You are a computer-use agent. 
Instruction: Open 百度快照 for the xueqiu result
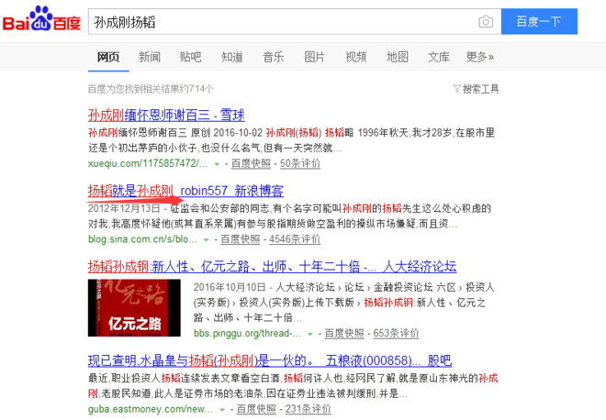pyautogui.click(x=251, y=163)
